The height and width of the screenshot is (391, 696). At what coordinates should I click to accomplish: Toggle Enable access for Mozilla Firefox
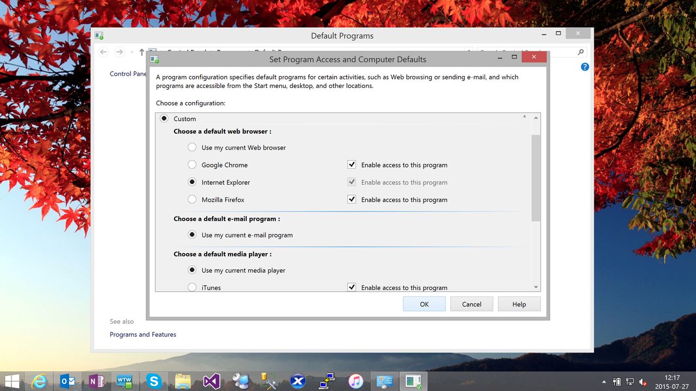[352, 199]
